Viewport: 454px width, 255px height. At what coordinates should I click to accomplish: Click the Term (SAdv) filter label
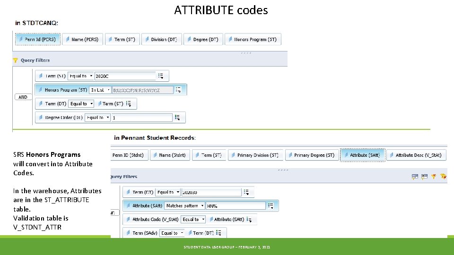145,233
